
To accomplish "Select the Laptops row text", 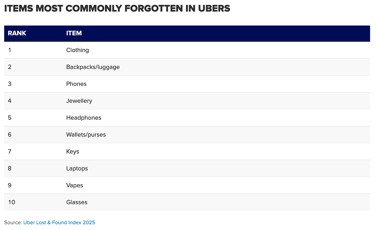I will coord(77,168).
